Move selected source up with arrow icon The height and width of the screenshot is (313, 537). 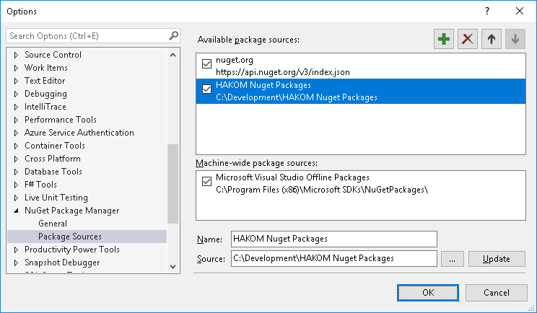click(491, 40)
